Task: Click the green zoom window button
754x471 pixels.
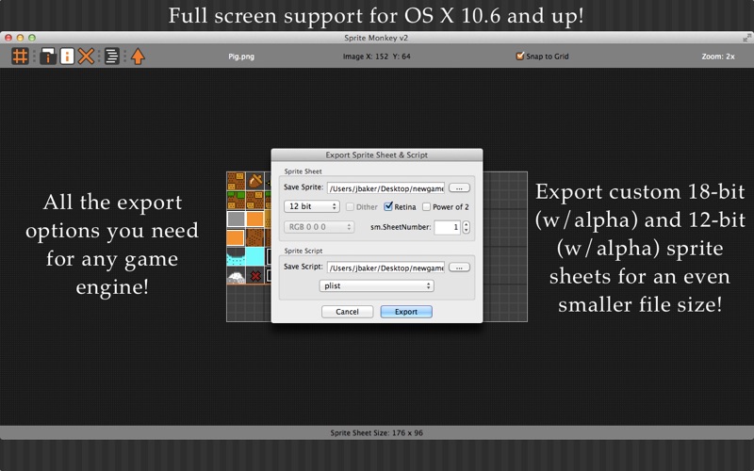Action: 32,38
